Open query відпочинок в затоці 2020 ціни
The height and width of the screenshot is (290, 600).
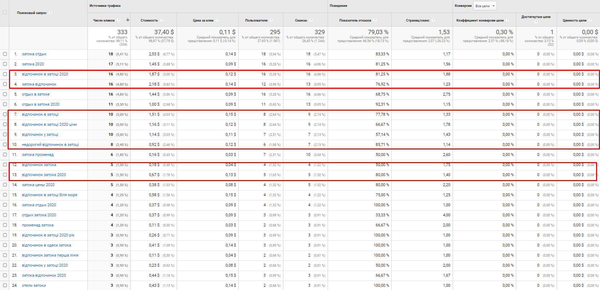click(49, 124)
